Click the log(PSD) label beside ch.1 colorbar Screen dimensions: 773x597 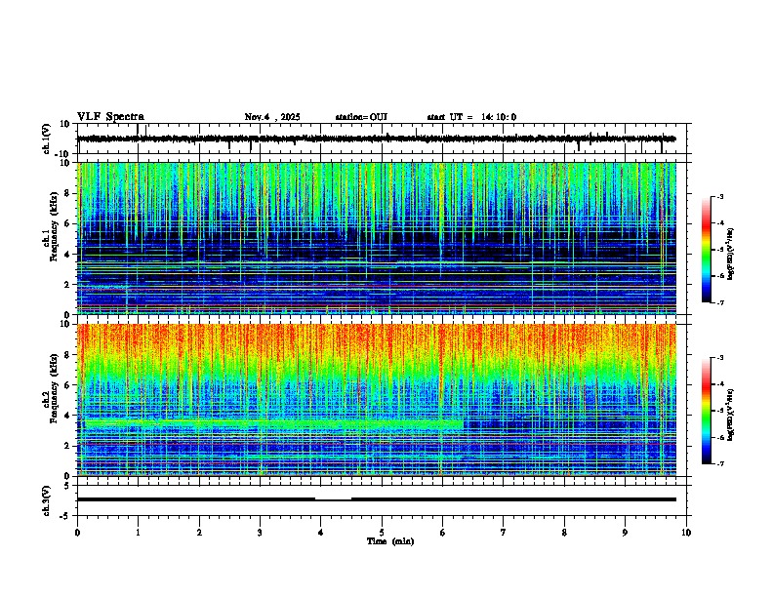pyautogui.click(x=730, y=255)
